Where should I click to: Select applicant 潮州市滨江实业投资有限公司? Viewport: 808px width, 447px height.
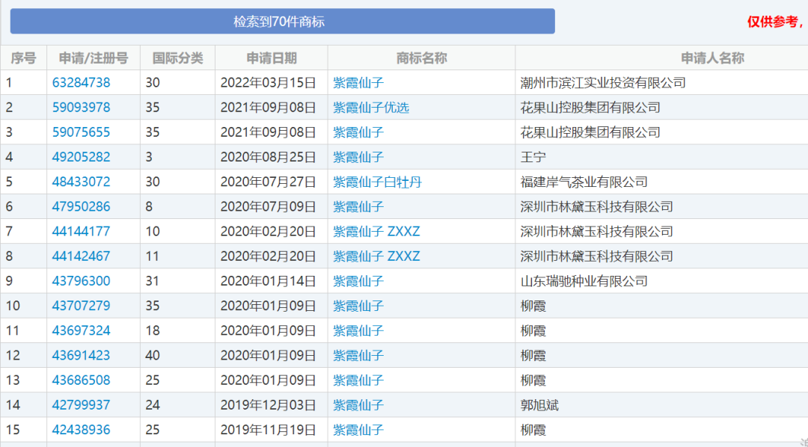pos(603,82)
